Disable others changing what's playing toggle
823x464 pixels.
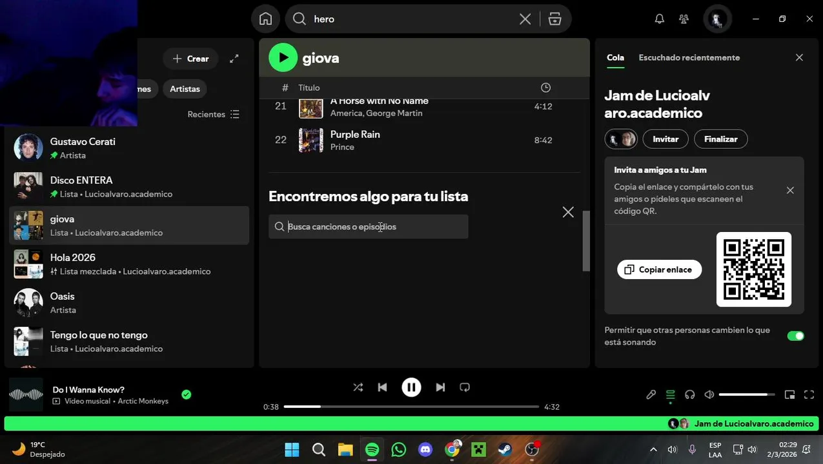coord(795,336)
